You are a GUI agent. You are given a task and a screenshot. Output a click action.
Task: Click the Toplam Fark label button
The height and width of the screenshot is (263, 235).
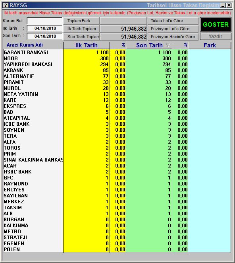81,21
